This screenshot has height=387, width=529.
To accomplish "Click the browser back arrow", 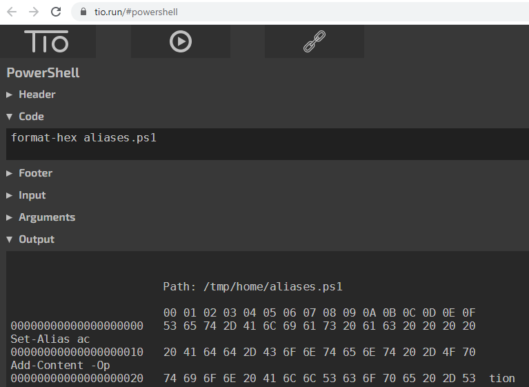I will coord(12,12).
